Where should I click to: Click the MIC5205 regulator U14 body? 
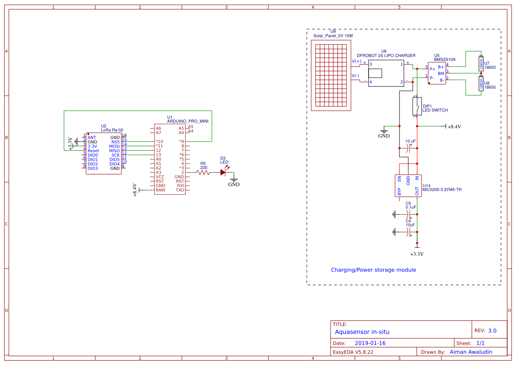pyautogui.click(x=408, y=186)
